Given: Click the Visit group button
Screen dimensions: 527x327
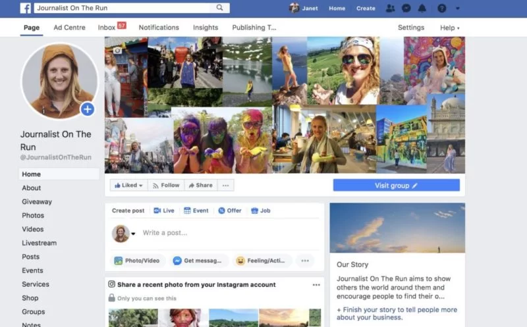Looking at the screenshot, I should coord(397,186).
